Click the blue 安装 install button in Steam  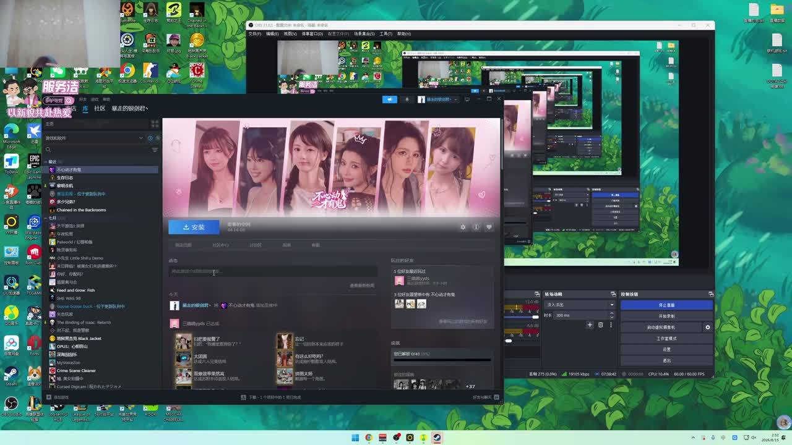194,227
